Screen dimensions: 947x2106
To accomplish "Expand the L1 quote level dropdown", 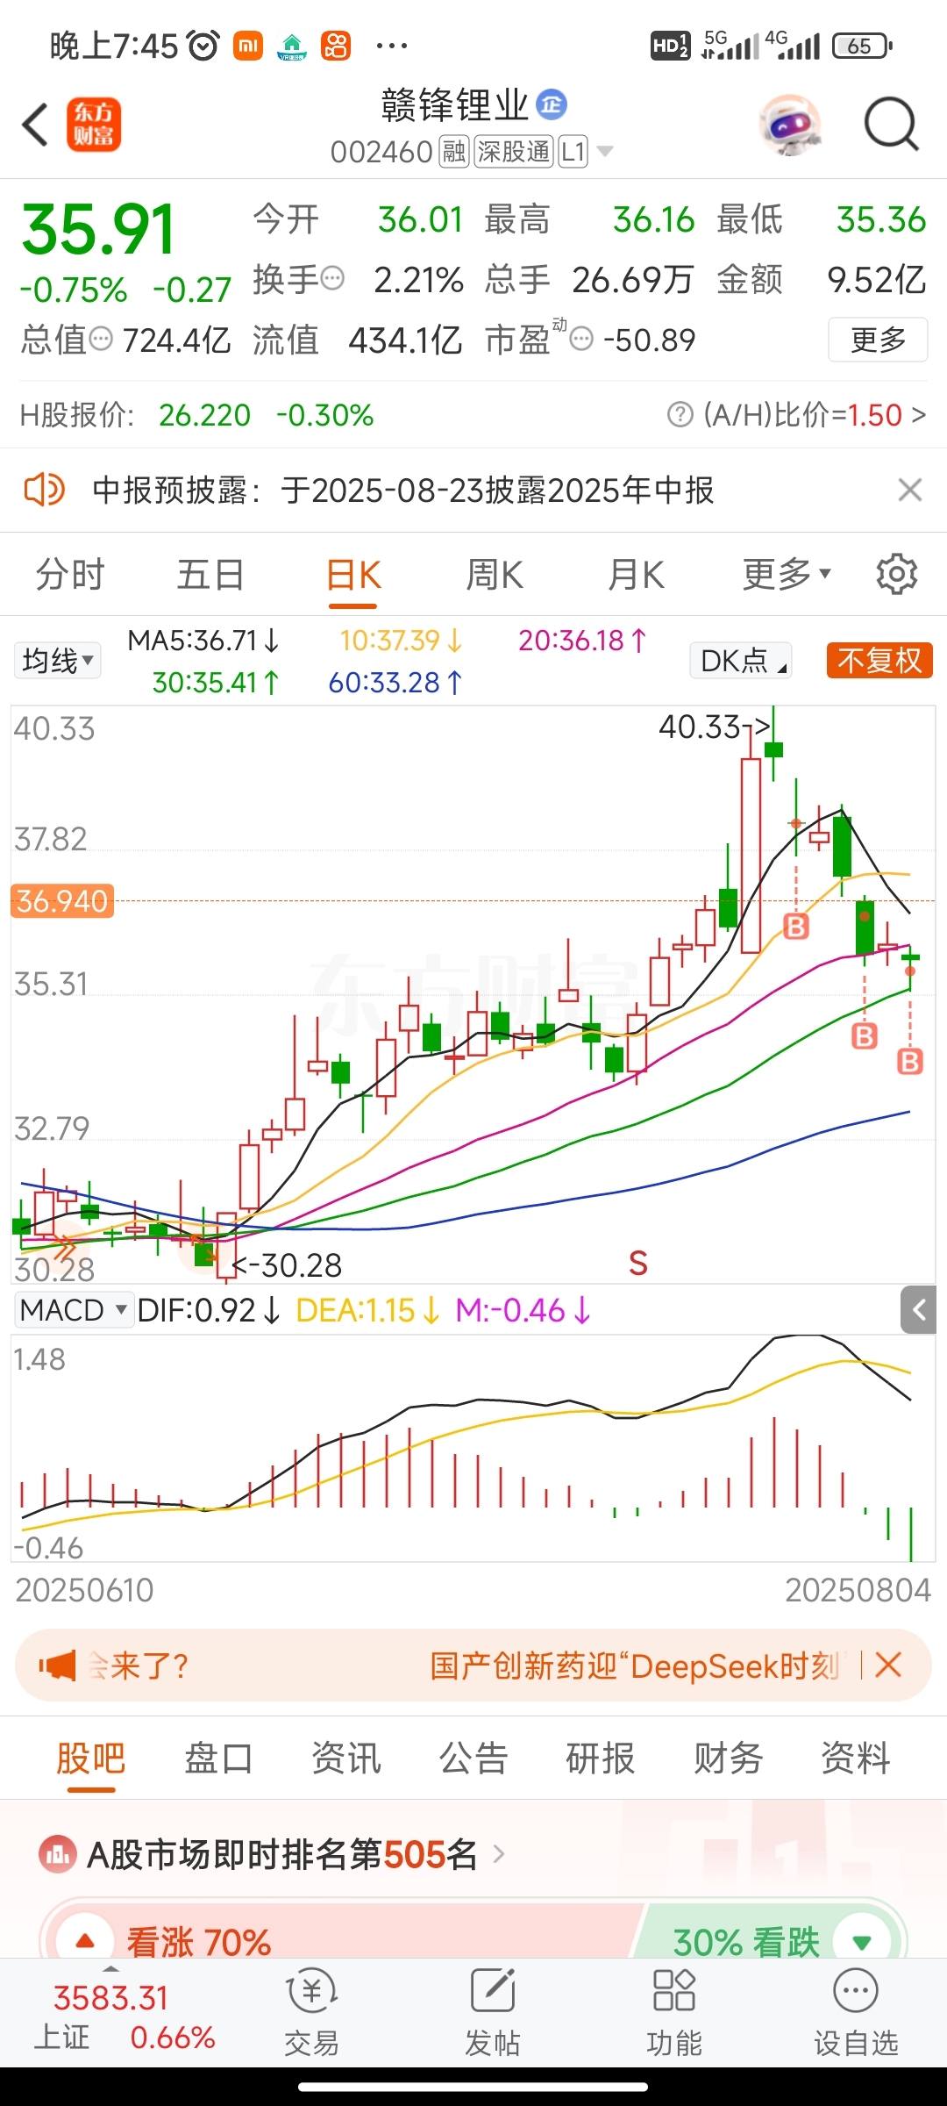I will [586, 152].
